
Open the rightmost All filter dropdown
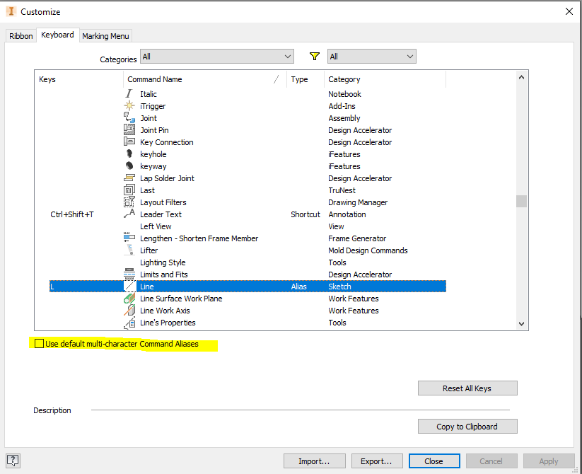371,56
